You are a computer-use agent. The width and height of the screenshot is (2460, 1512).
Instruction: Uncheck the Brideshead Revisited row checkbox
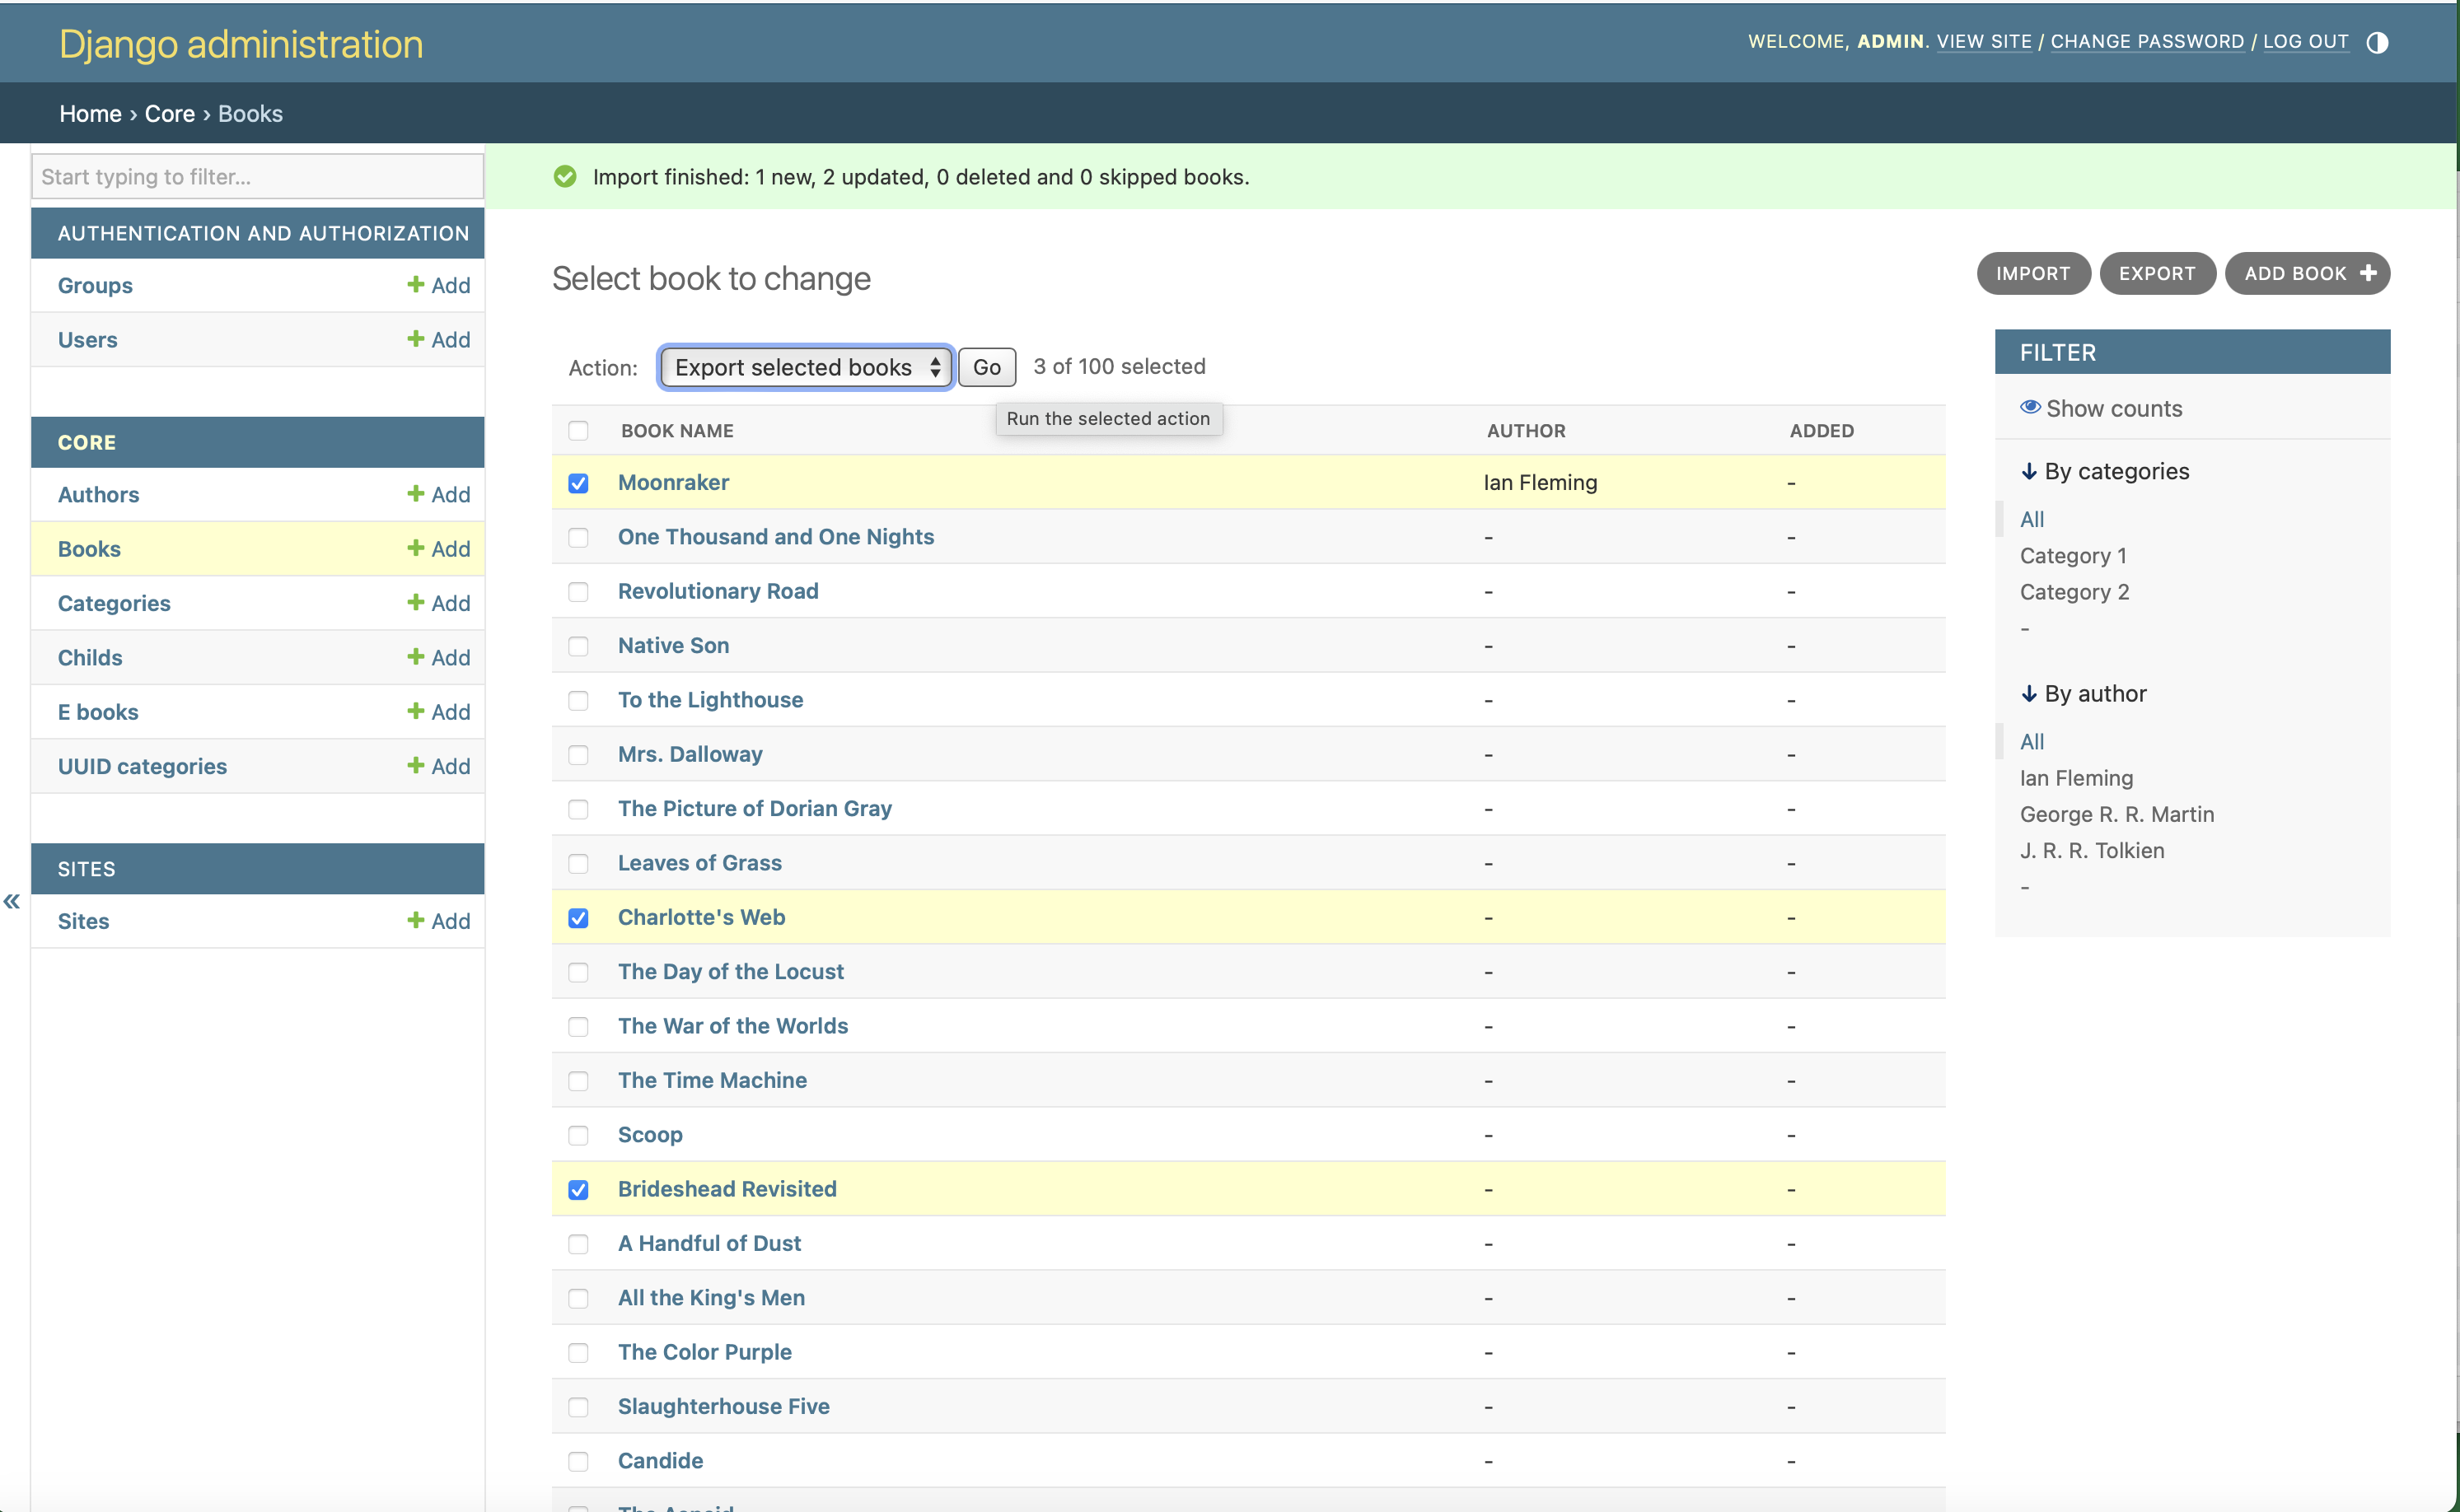point(578,1190)
